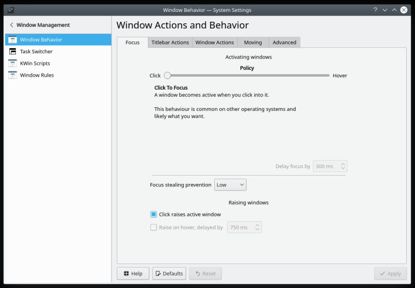The image size is (415, 288).
Task: Switch to the Window Actions tab
Action: point(215,42)
